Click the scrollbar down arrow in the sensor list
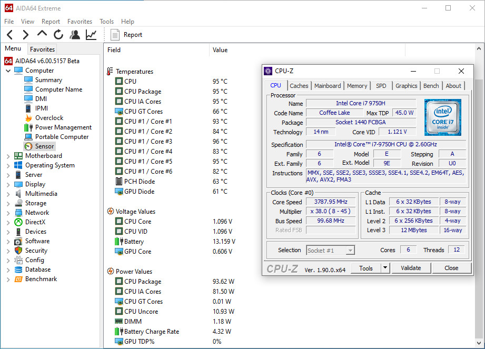The image size is (485, 349). point(479,343)
